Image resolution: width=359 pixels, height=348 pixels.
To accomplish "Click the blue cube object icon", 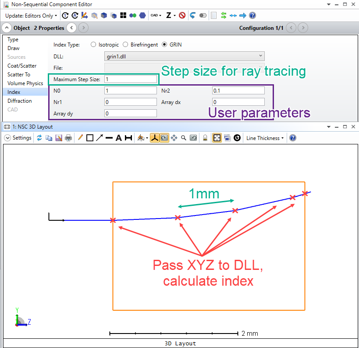I will [x=104, y=16].
